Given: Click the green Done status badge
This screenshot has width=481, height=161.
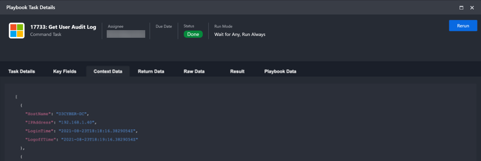Looking at the screenshot, I should point(193,34).
